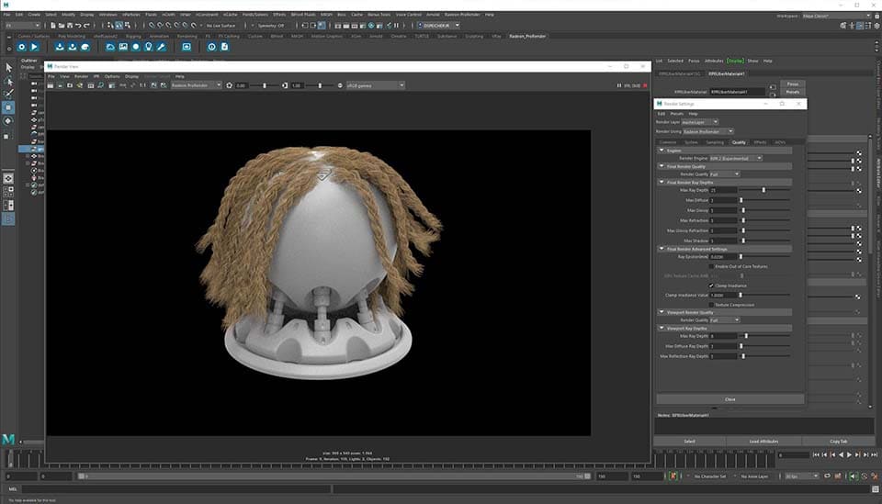Enable Out of Core Textures checkbox
The height and width of the screenshot is (504, 882).
coord(710,266)
